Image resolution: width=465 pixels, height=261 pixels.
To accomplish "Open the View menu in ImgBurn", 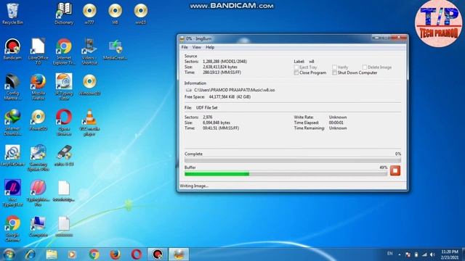I will pyautogui.click(x=197, y=47).
